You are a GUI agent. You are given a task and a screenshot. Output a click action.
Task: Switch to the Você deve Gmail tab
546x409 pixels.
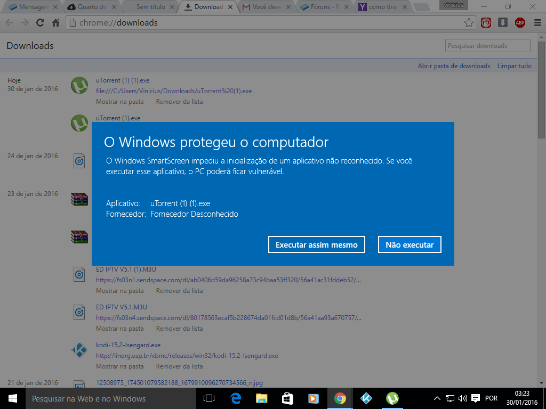coord(267,7)
